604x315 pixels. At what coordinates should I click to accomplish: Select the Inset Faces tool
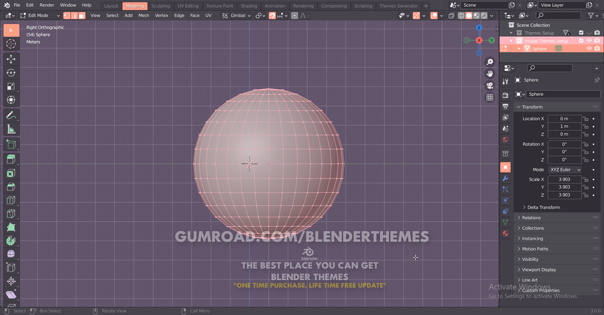[11, 173]
